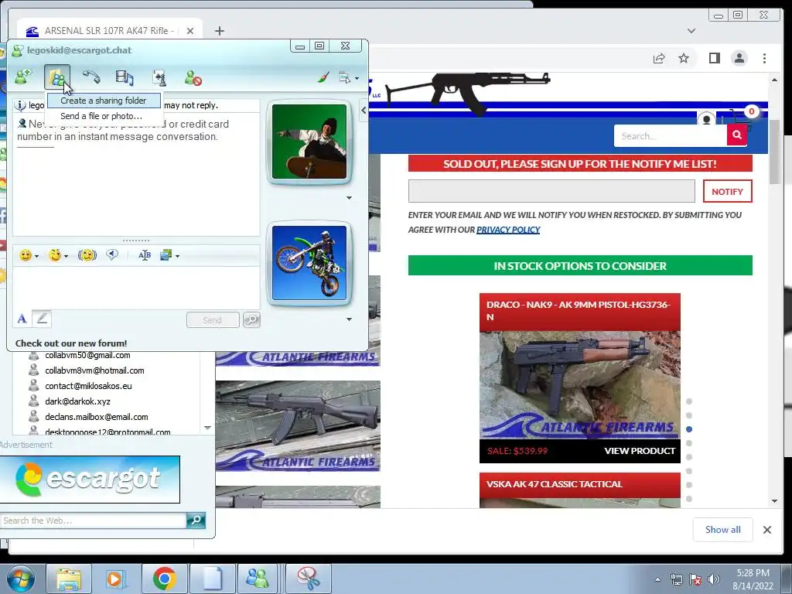Open the color scheme paintbrush icon
The height and width of the screenshot is (594, 792).
[x=323, y=77]
